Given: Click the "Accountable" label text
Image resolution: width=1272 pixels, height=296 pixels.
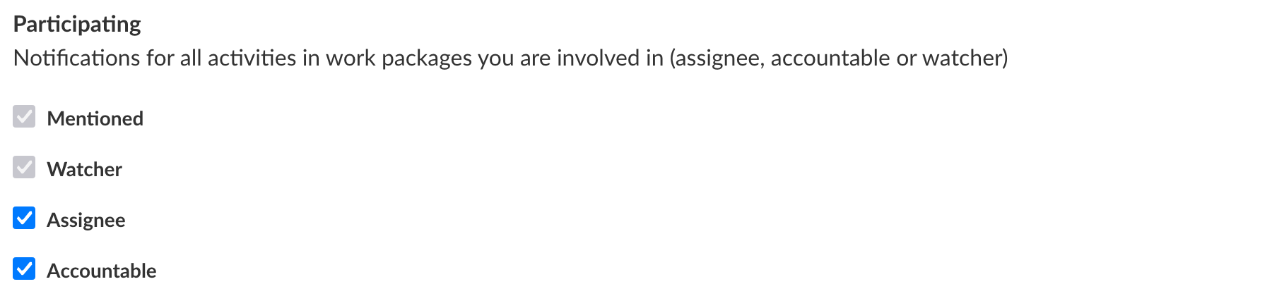Looking at the screenshot, I should [101, 271].
